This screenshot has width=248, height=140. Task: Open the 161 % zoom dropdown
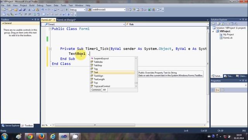coord(51,125)
